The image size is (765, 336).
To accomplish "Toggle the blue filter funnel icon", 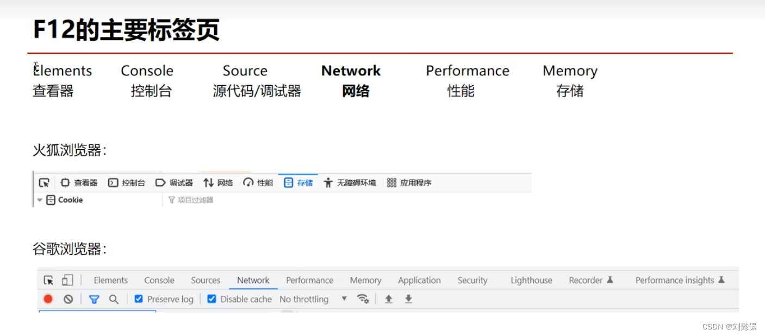I will 94,299.
